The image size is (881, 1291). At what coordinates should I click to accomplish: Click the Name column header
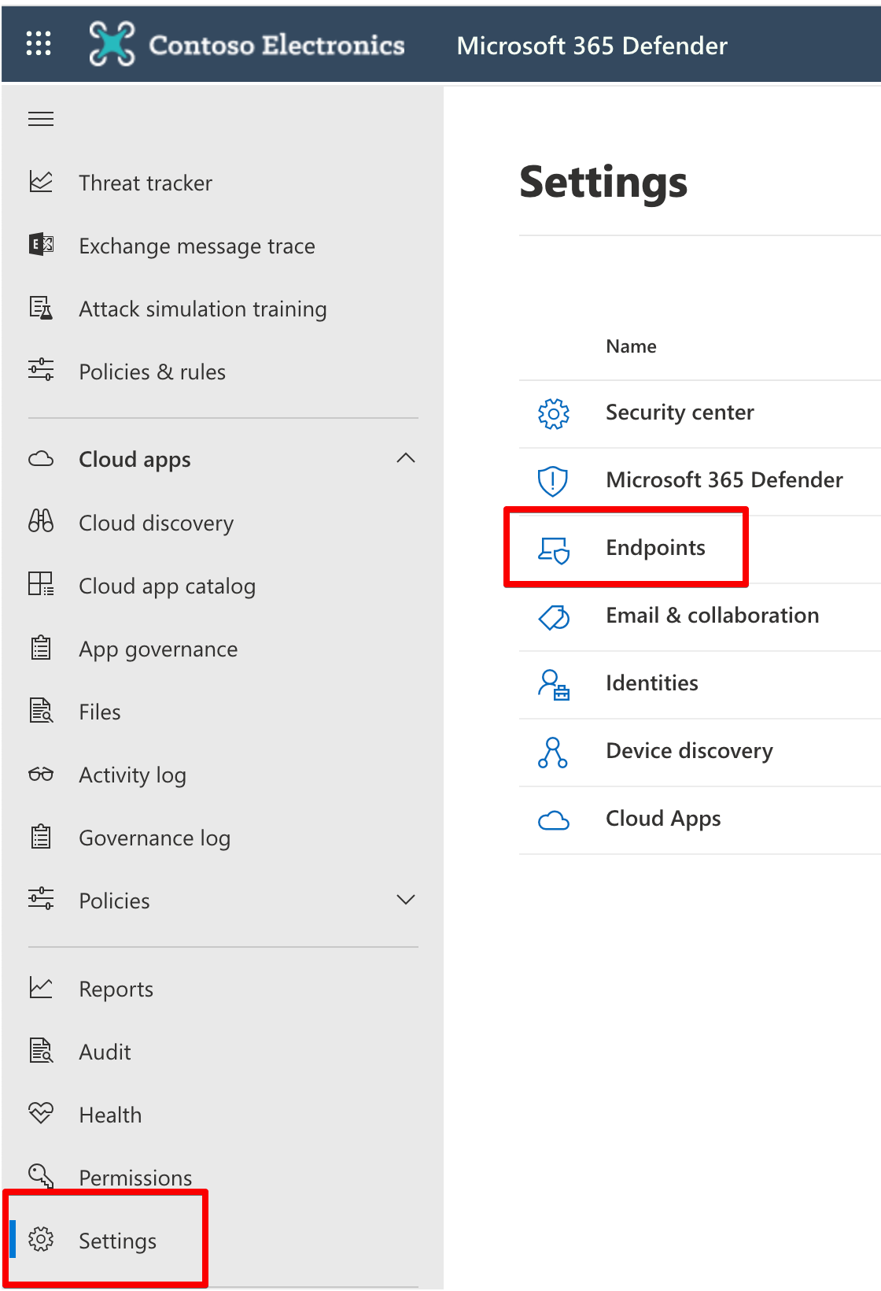631,346
